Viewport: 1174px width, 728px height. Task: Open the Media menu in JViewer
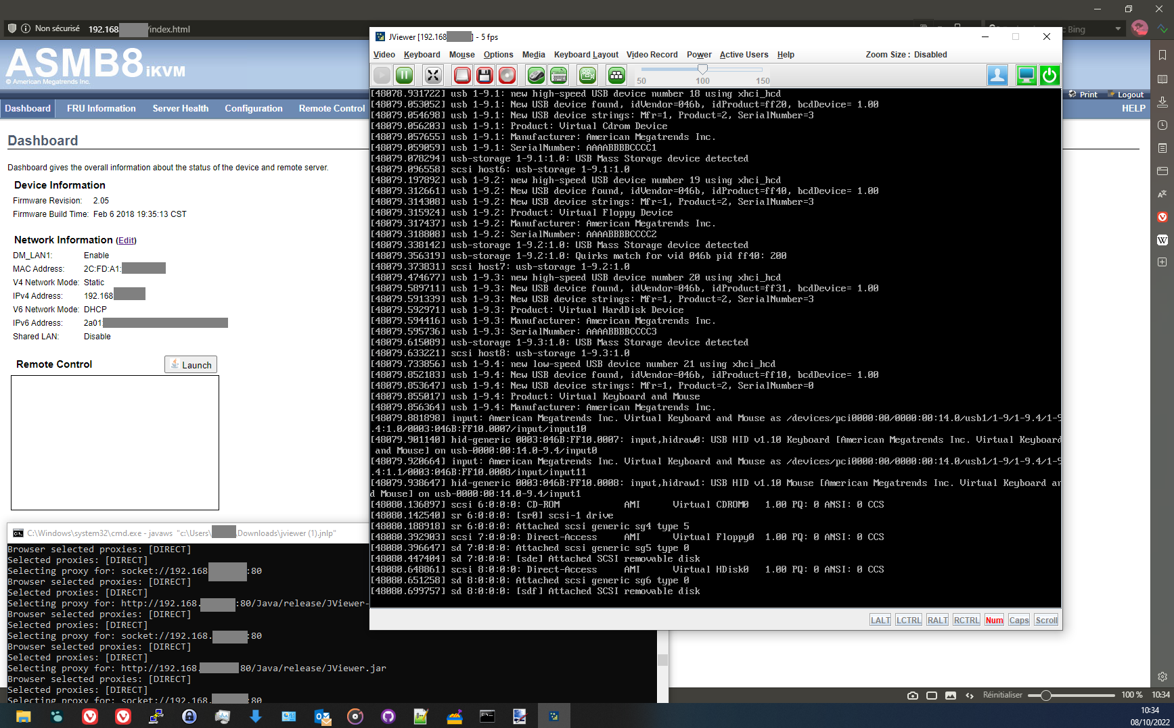click(x=533, y=55)
